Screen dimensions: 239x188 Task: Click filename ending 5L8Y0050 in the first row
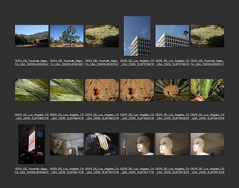click(102, 63)
